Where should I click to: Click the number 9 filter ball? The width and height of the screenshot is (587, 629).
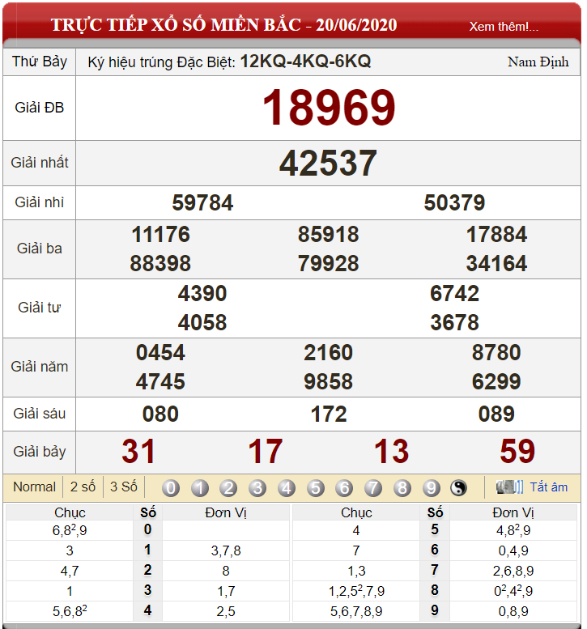tap(432, 488)
